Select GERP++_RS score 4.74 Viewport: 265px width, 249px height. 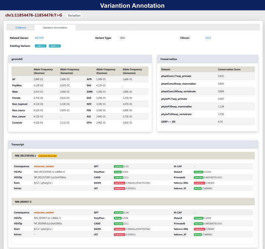(220, 122)
